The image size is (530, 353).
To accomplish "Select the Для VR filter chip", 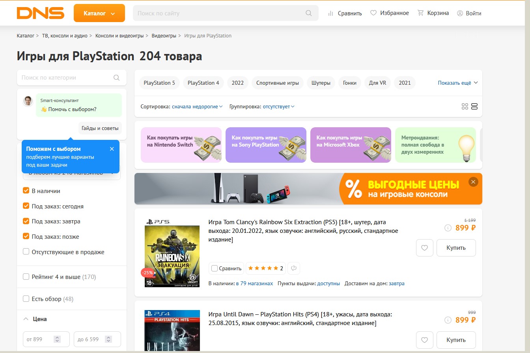I will (x=378, y=83).
